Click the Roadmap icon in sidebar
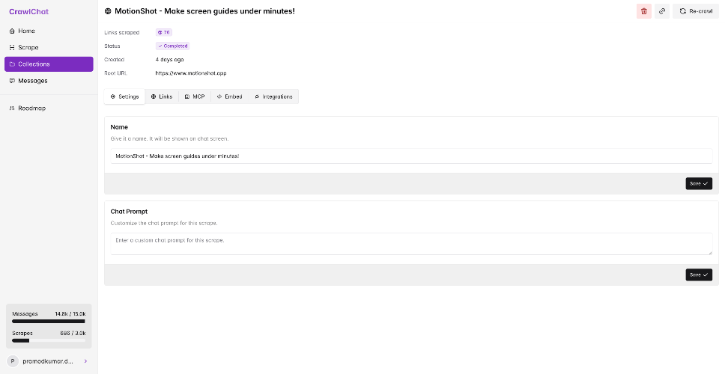The height and width of the screenshot is (374, 725). (12, 108)
